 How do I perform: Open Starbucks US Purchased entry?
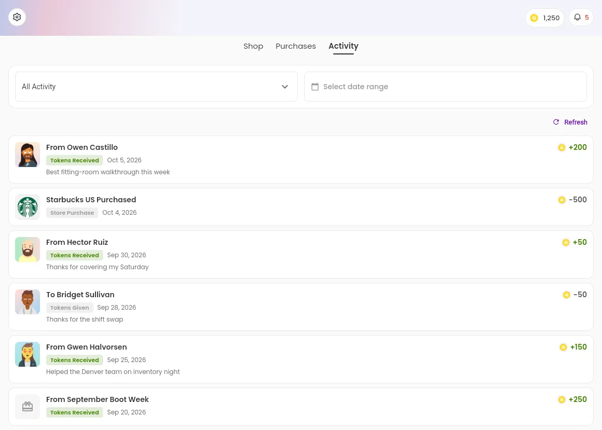pyautogui.click(x=301, y=207)
